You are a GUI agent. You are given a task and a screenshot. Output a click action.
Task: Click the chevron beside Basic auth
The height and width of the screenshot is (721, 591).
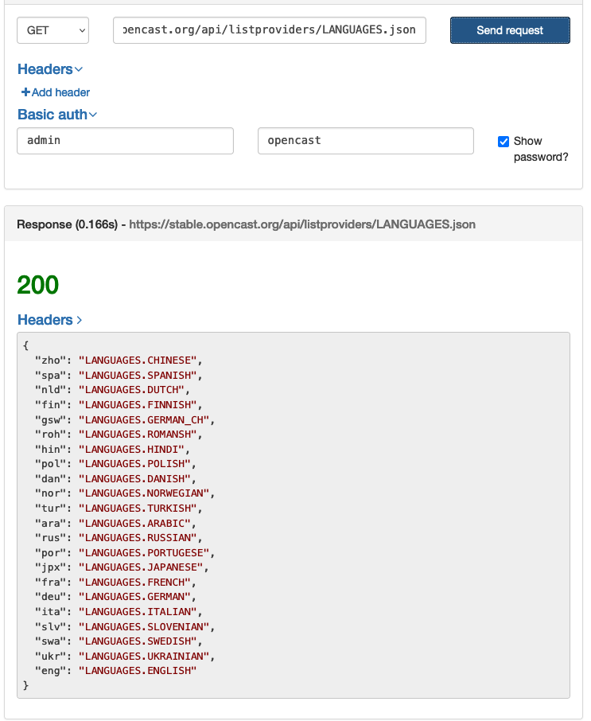[x=91, y=115]
